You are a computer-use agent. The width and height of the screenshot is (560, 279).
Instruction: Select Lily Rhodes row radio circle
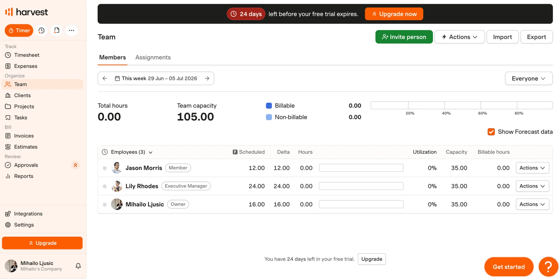(105, 186)
